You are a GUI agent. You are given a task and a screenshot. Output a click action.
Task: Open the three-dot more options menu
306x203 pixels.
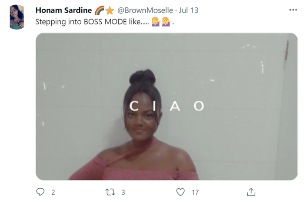tap(293, 10)
